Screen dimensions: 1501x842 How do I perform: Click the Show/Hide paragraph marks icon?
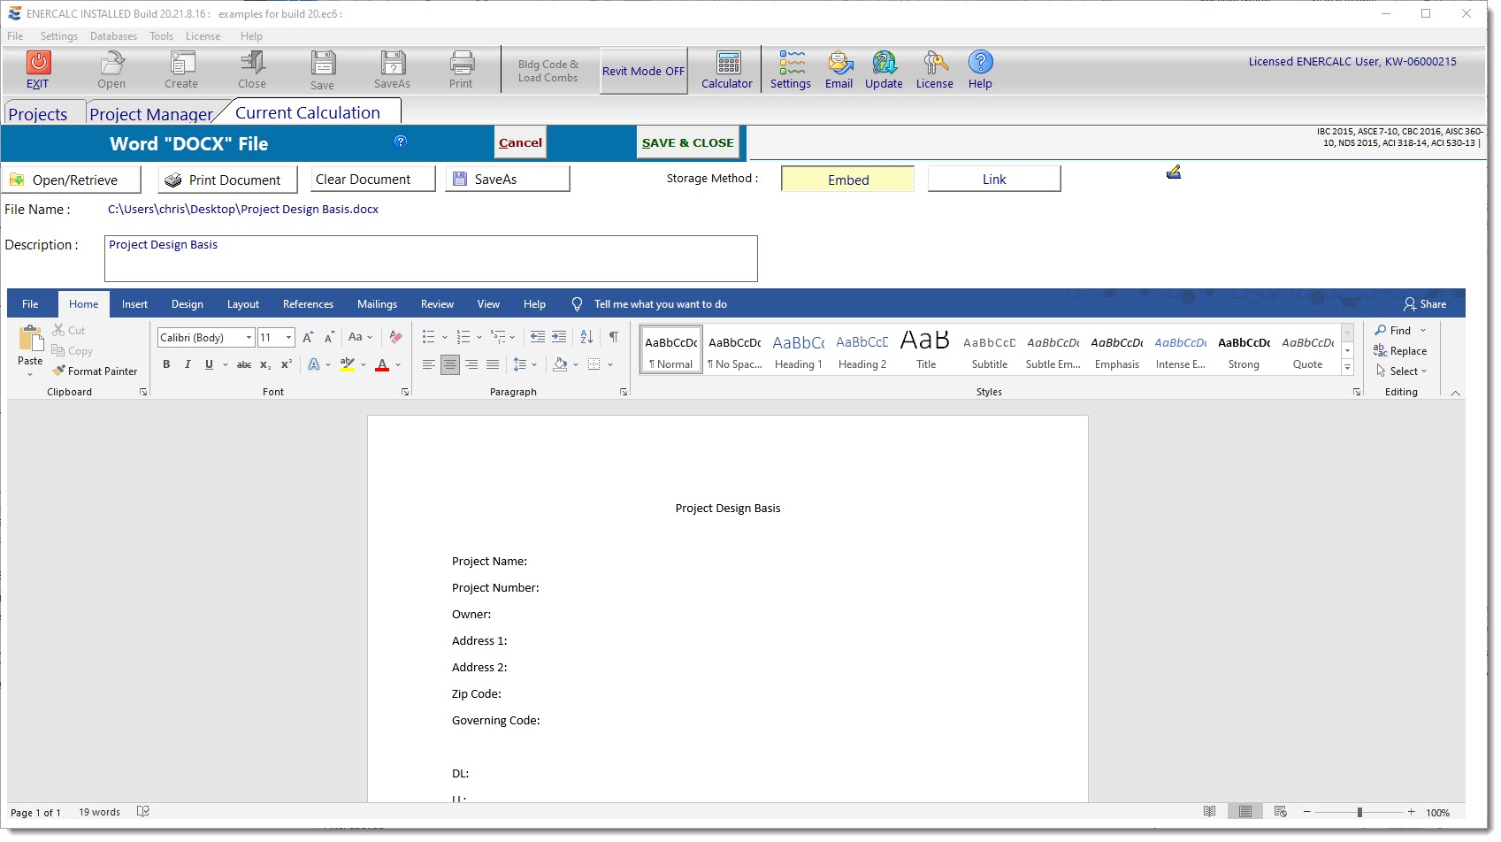pos(613,337)
